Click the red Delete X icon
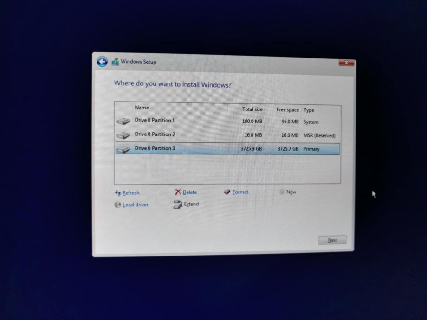Viewport: 427px width, 320px height. pyautogui.click(x=178, y=192)
